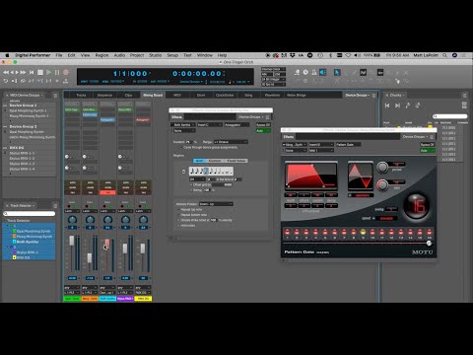Click the first mixer channel volume fader
Viewport: 473px width, 355px height.
[72, 241]
